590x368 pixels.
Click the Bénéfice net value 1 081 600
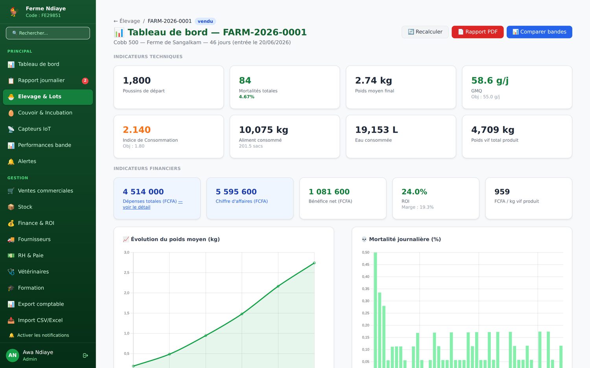click(329, 192)
